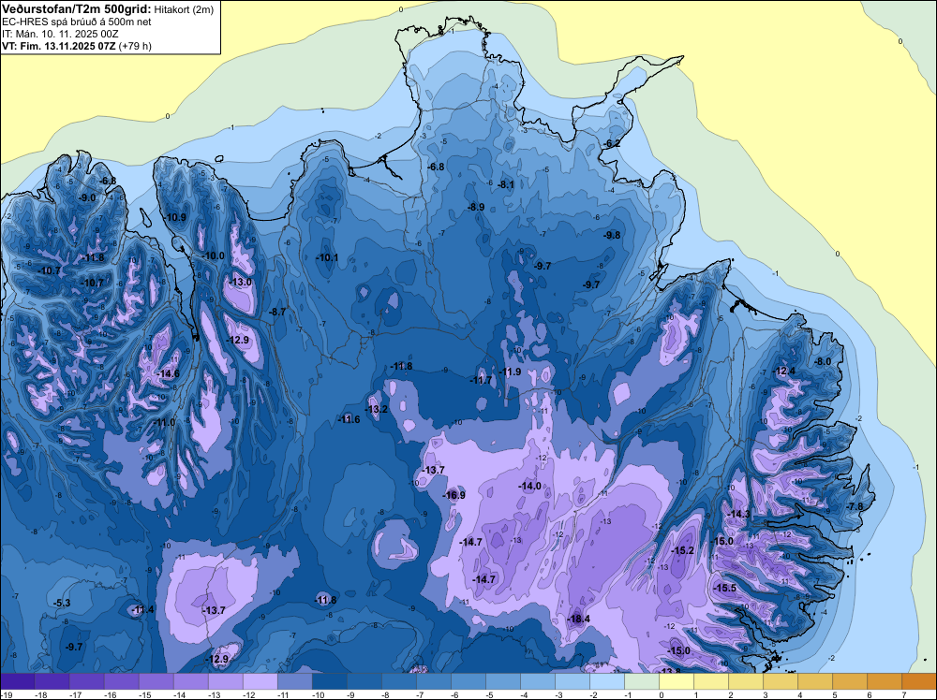Screen dimensions: 937x700
Task: Select the -14.6 temperature value
Action: (x=168, y=373)
